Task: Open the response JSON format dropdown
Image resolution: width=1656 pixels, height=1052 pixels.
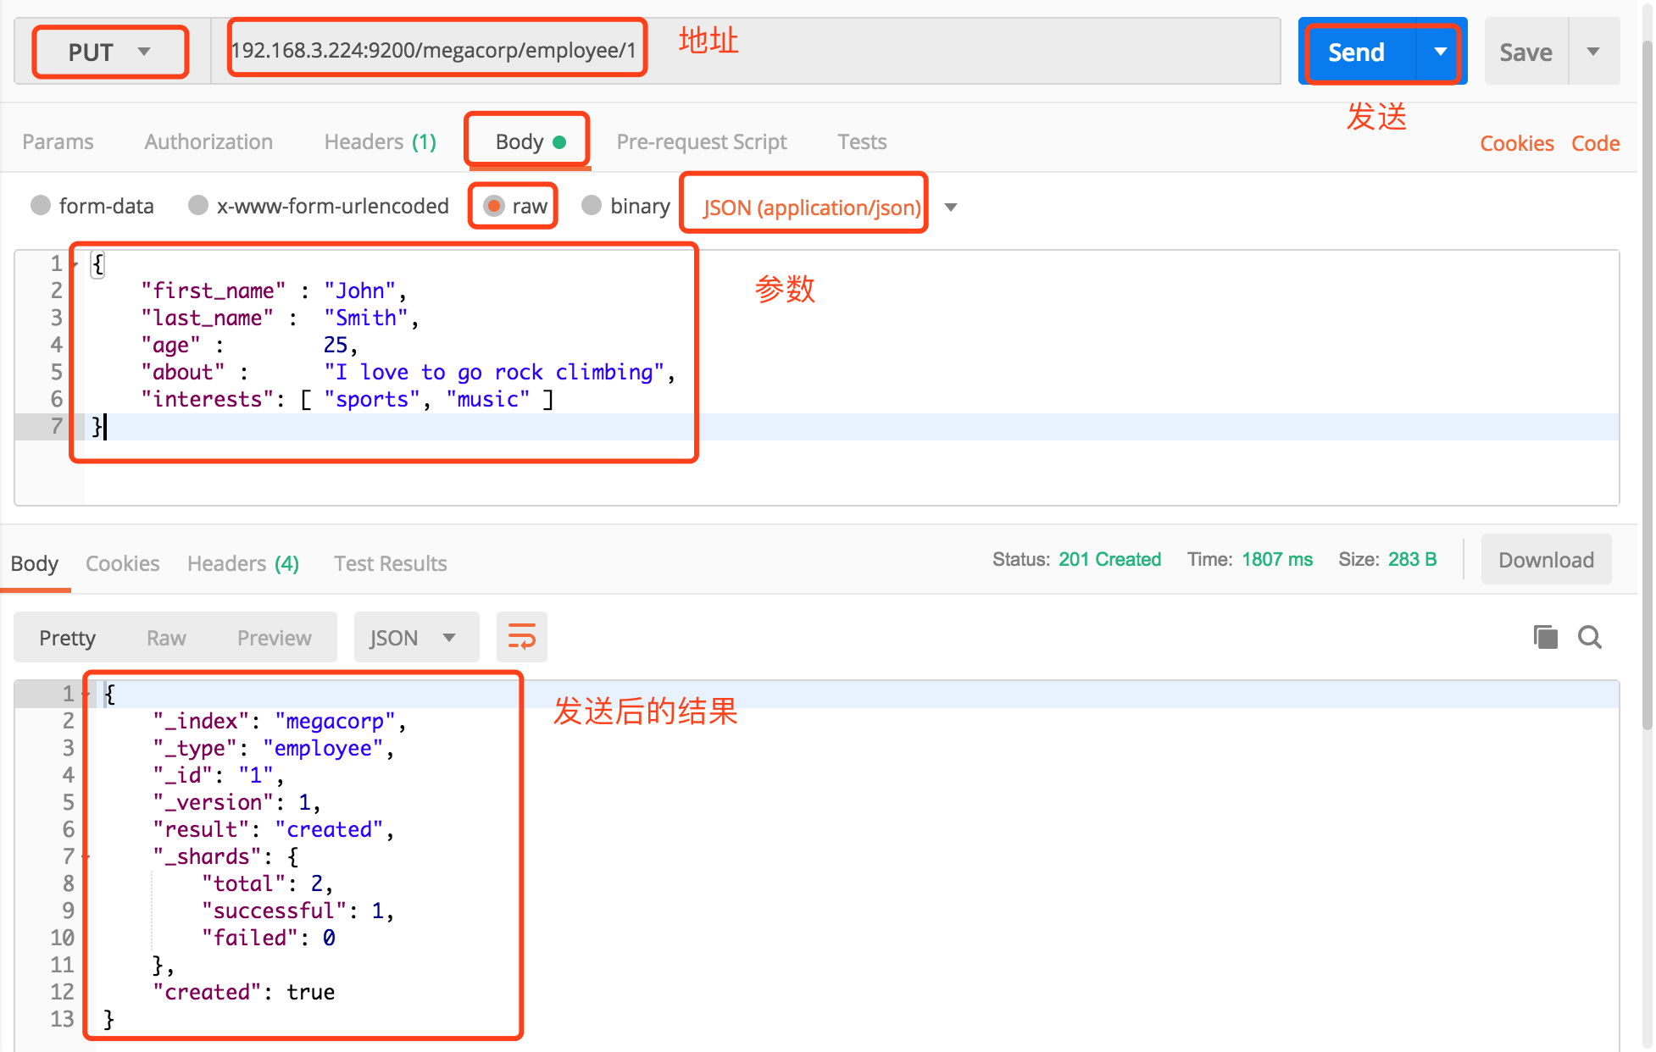Action: coord(415,637)
